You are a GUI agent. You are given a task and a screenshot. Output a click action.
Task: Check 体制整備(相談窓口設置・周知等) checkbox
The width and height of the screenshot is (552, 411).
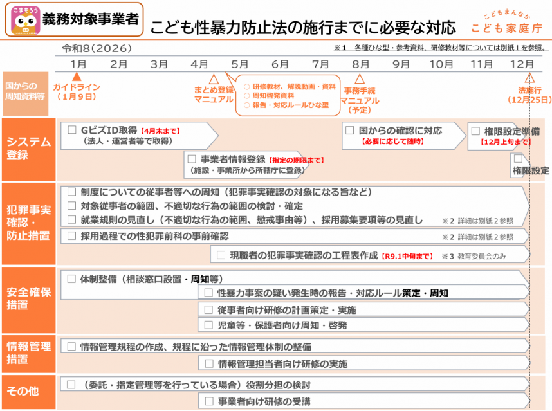point(71,279)
